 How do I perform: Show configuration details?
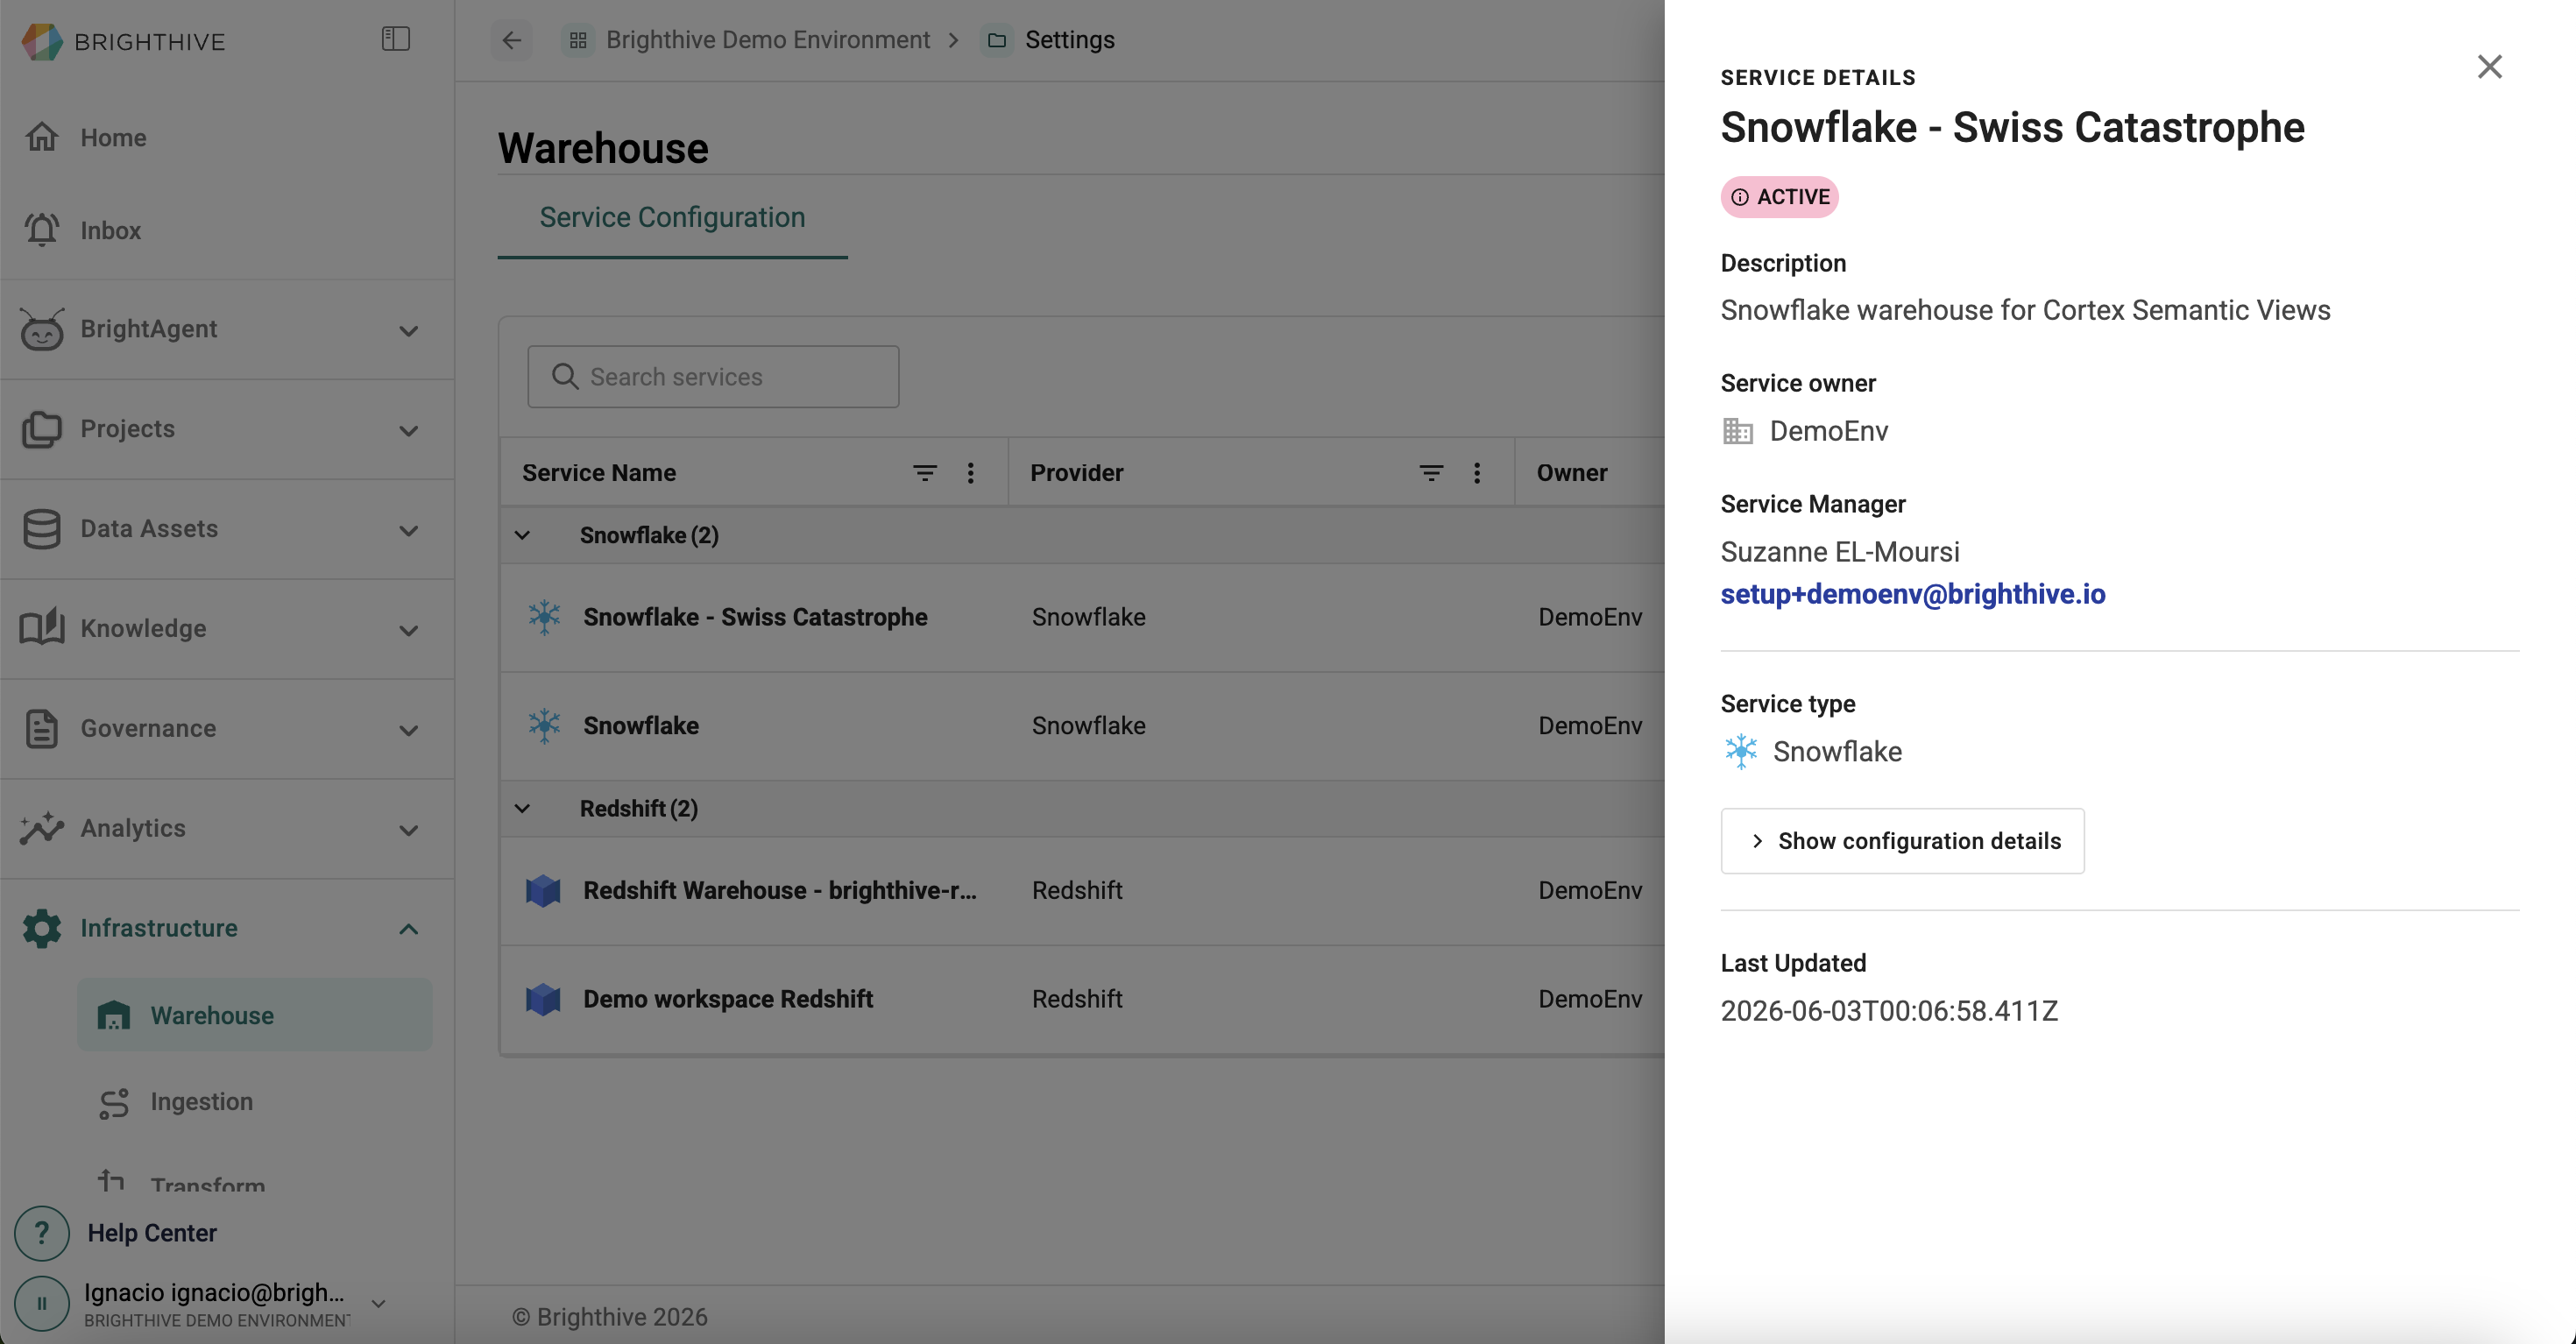1902,841
